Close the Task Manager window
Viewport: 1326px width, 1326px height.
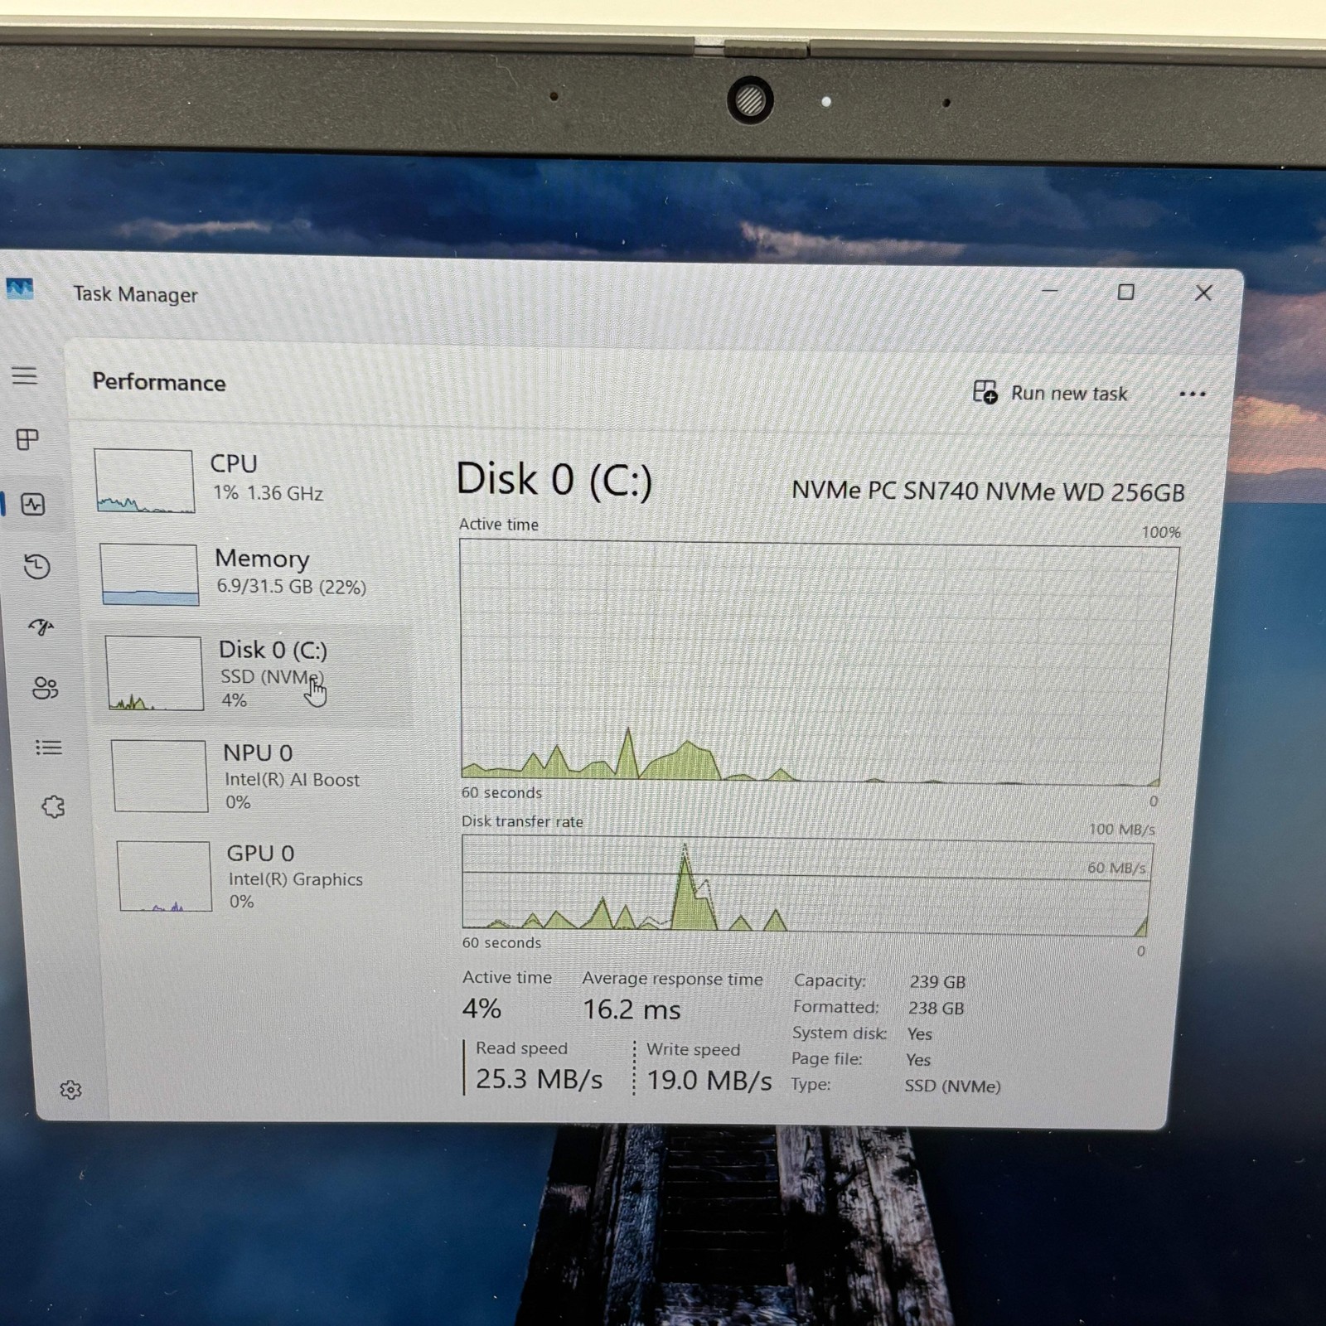pyautogui.click(x=1203, y=293)
